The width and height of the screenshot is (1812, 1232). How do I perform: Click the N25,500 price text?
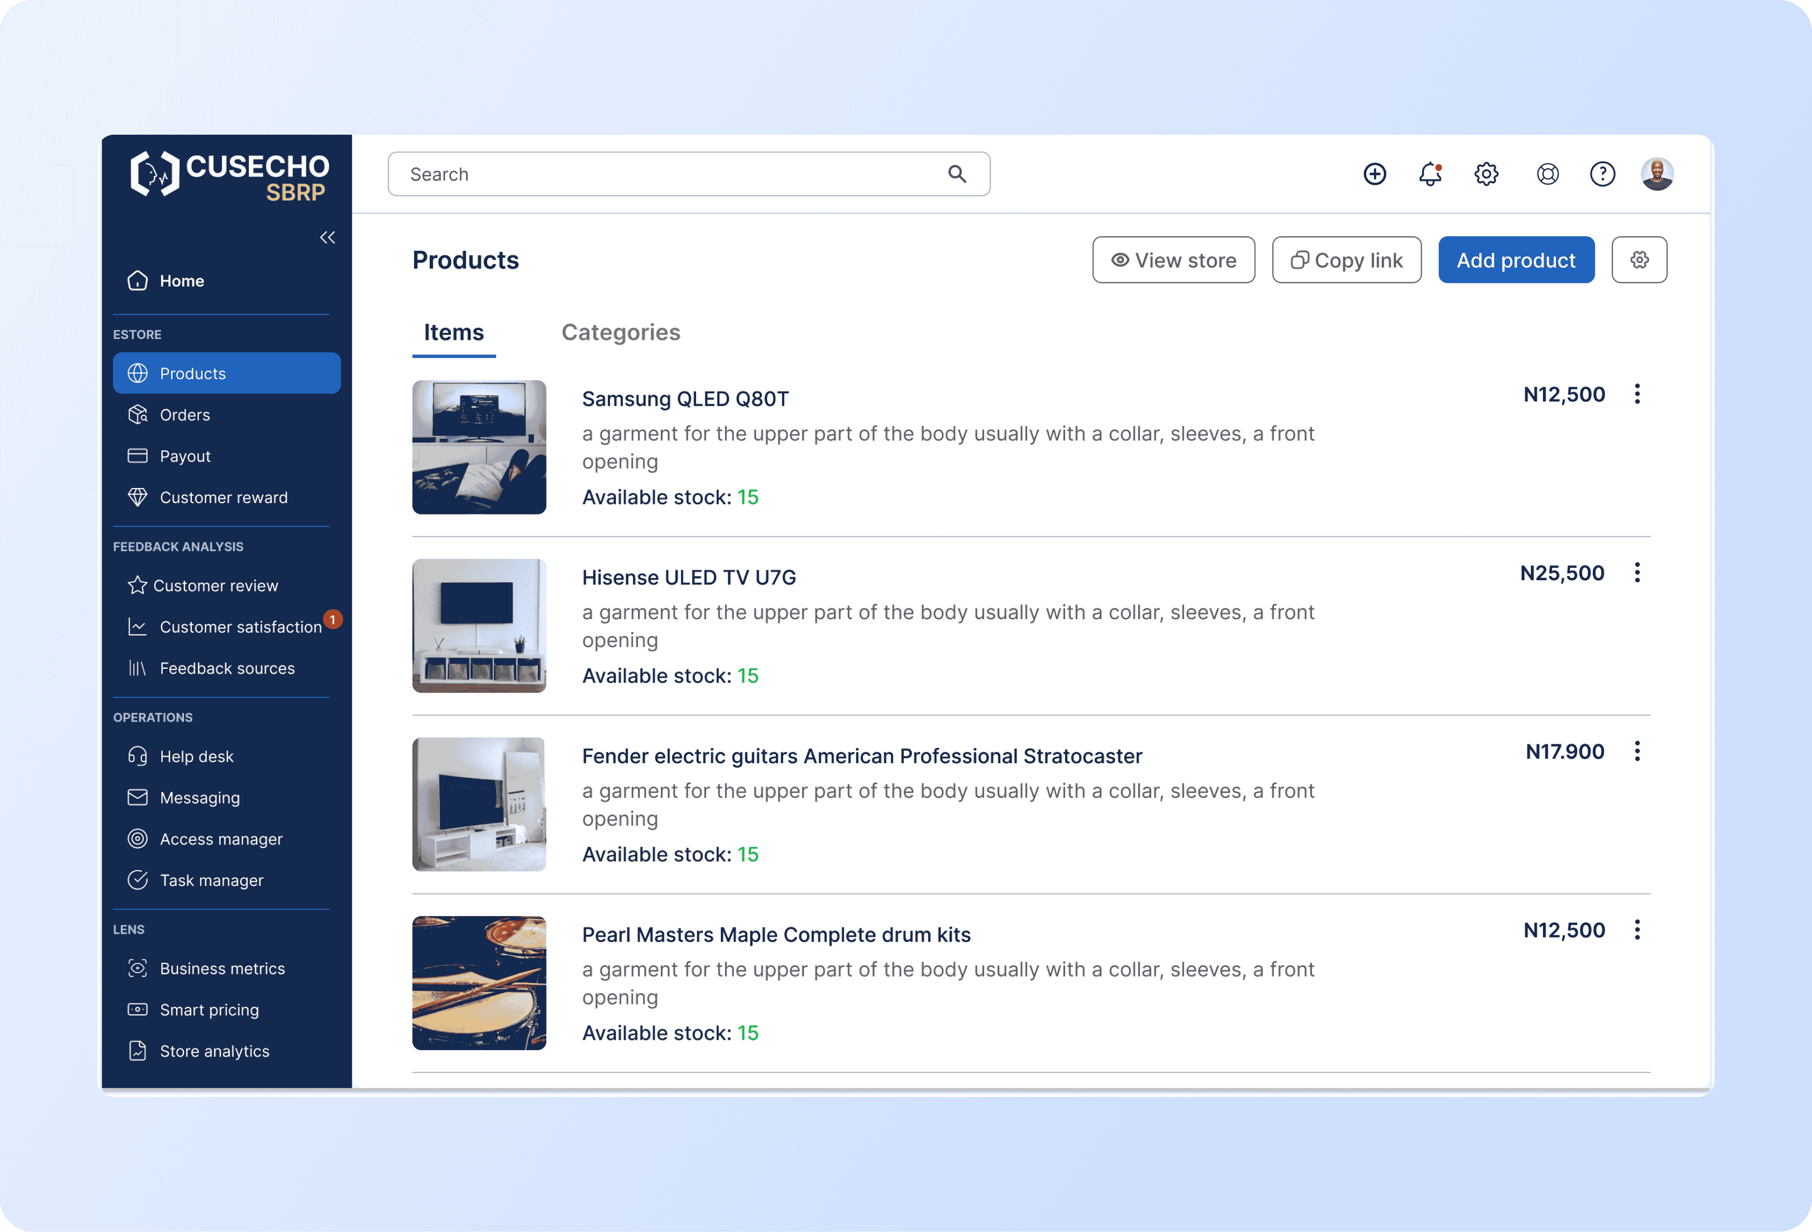pyautogui.click(x=1563, y=574)
